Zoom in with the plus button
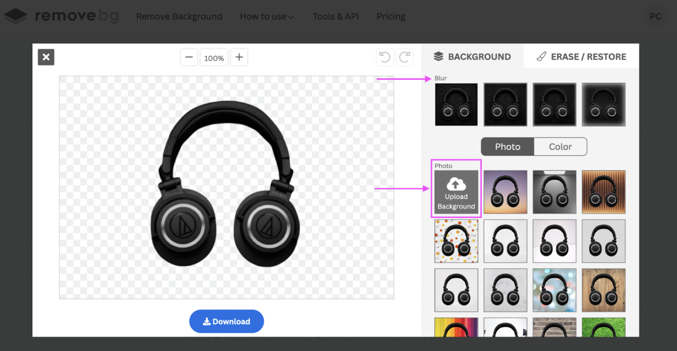 [x=239, y=57]
